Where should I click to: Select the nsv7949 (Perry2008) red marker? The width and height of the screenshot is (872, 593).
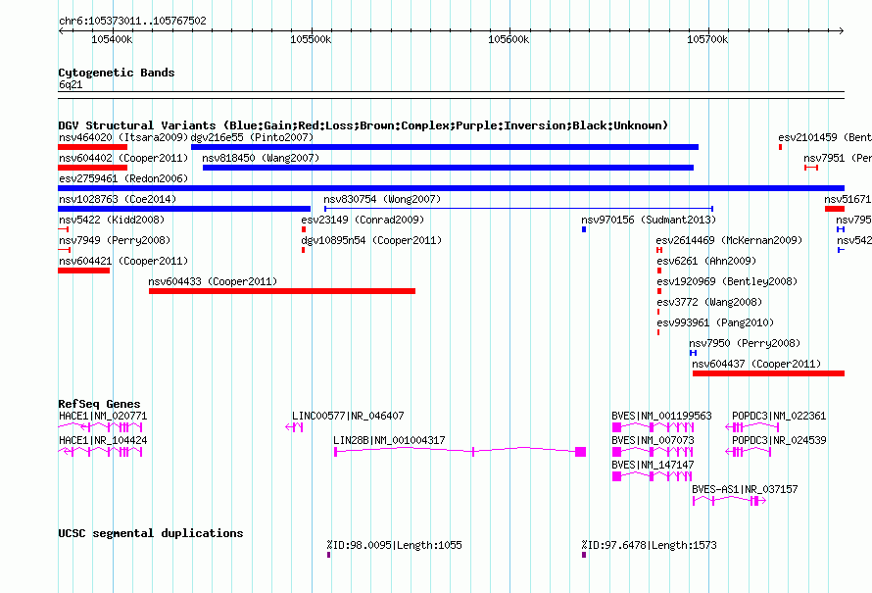tap(64, 250)
